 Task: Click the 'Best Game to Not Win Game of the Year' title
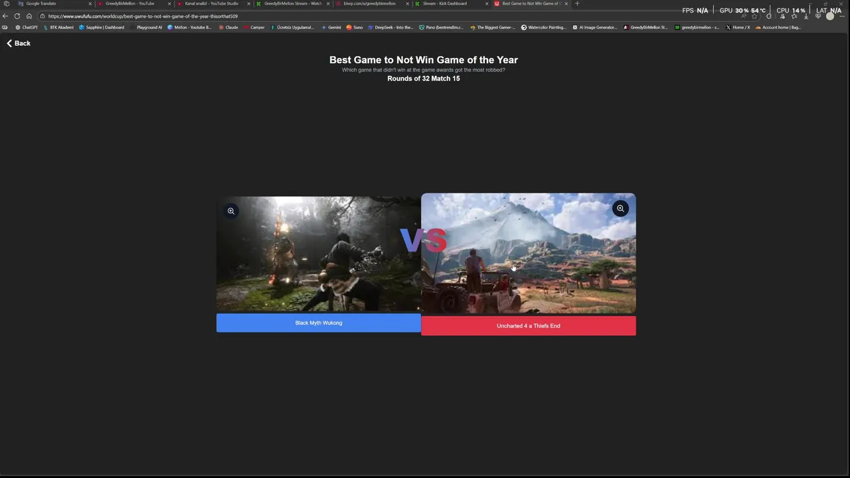(424, 60)
